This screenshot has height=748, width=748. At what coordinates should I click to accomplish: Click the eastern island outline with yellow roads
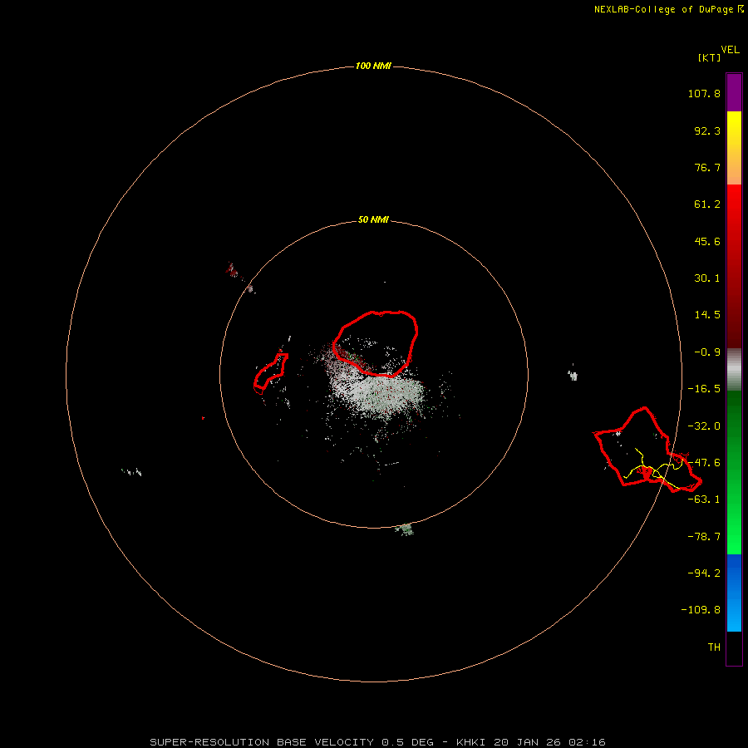click(x=647, y=450)
